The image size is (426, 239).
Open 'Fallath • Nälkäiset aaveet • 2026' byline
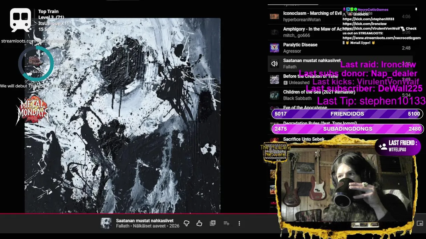pos(147,226)
